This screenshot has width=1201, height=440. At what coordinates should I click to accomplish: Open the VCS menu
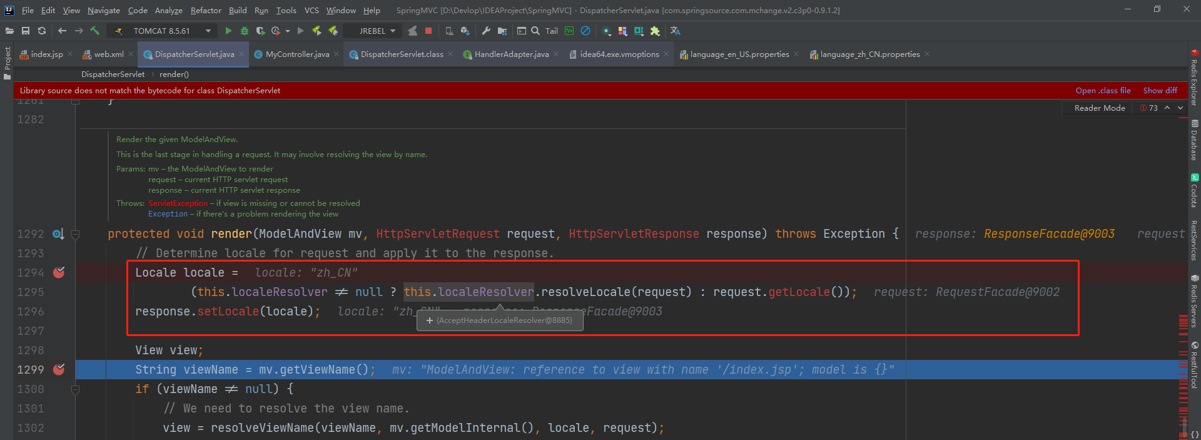[x=312, y=10]
